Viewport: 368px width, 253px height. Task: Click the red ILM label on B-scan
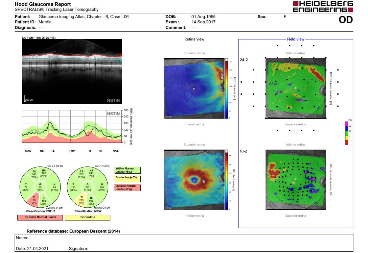119,54
